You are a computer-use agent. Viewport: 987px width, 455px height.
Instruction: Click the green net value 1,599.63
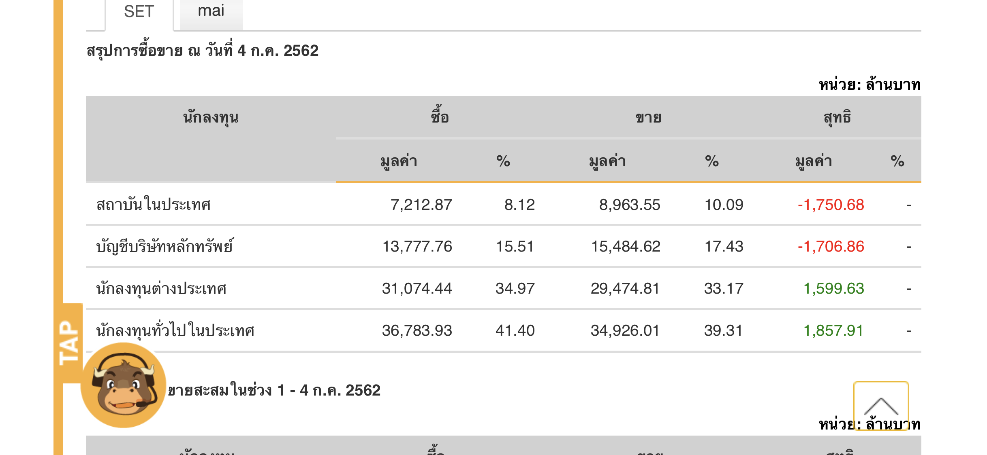[833, 289]
